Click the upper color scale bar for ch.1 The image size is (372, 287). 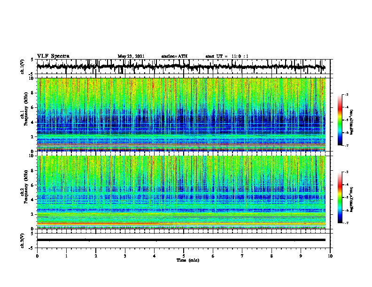click(340, 120)
